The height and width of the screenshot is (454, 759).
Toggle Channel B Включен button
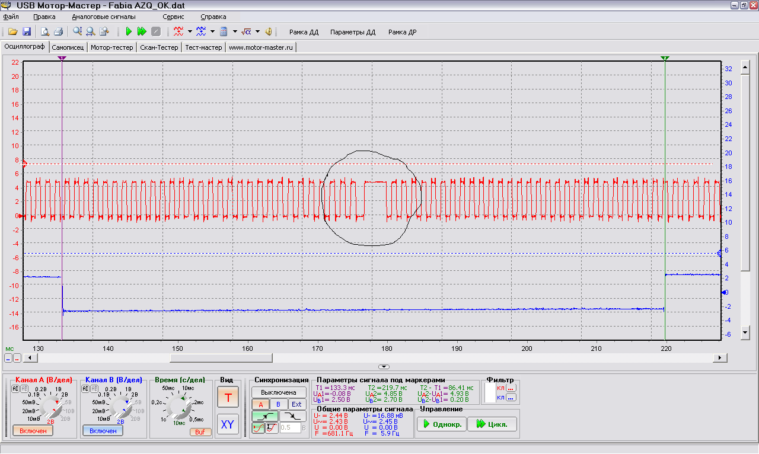103,431
